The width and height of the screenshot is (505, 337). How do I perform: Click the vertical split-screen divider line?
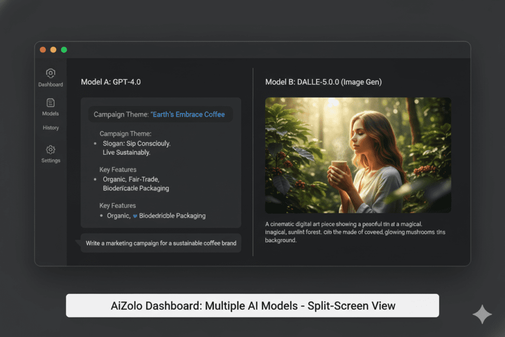[x=253, y=162]
